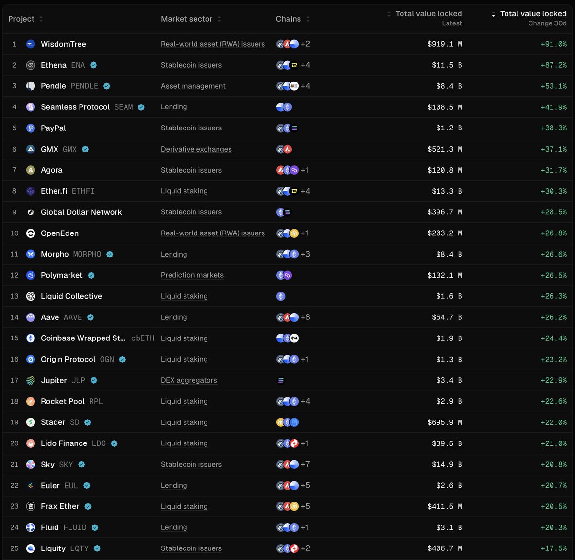Open the Lido Finance project name
Viewport: 575px width, 560px height.
[64, 443]
